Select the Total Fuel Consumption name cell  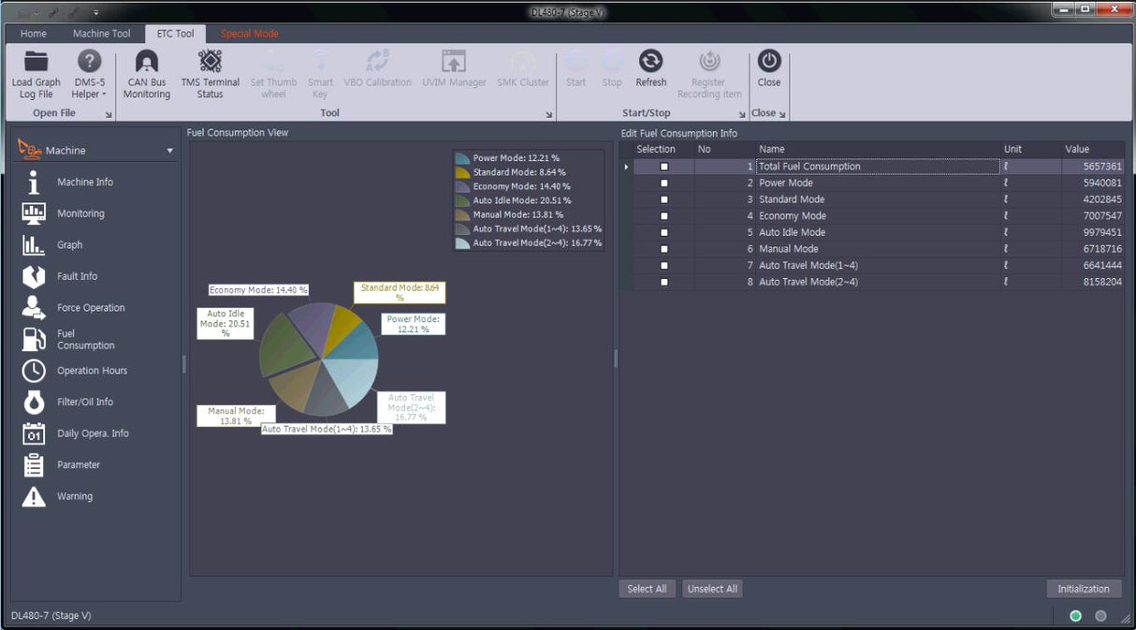[x=877, y=167]
